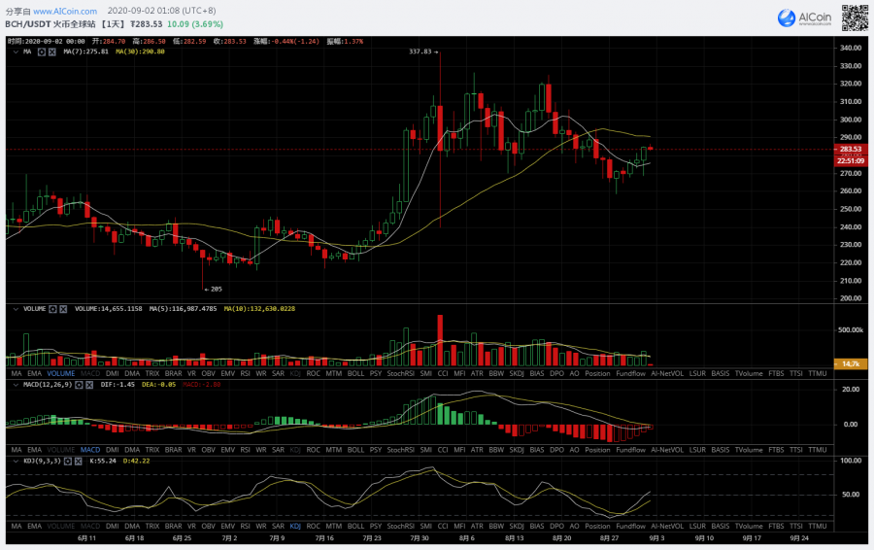Switch volume panel to CCI indicator

point(443,374)
